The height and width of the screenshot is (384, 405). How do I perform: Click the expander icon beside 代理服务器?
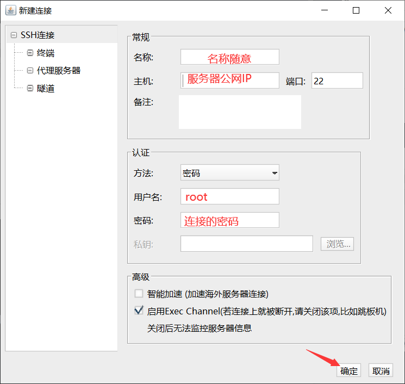tap(30, 71)
